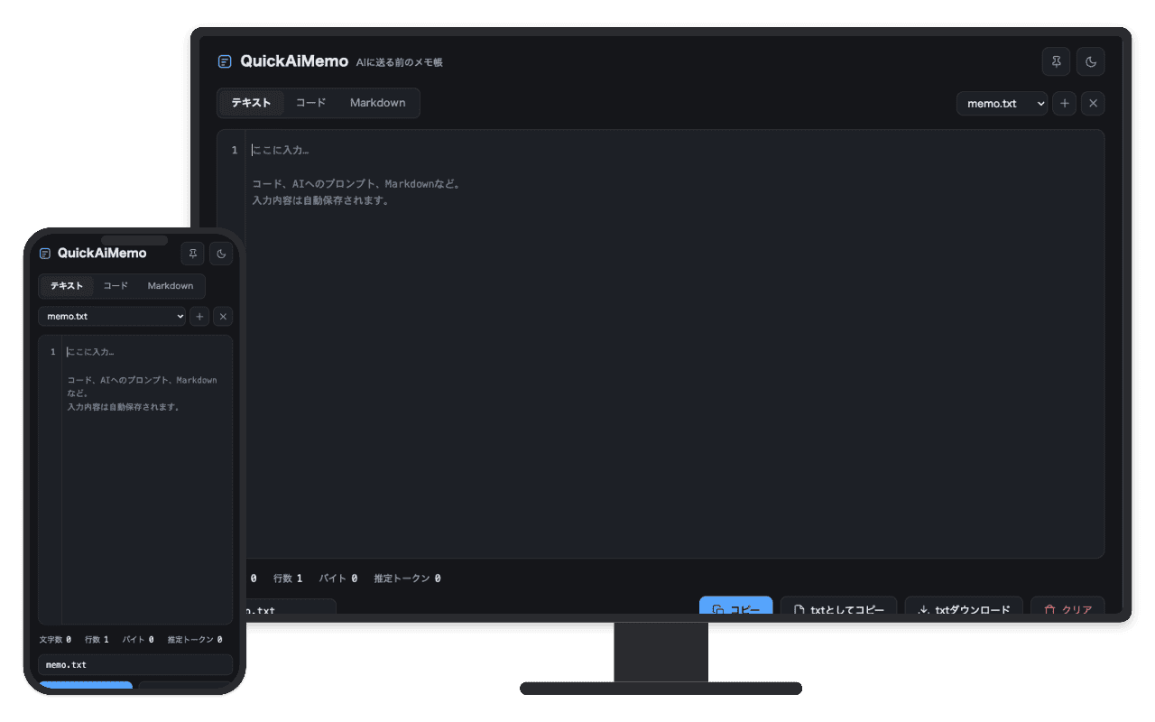Click the QuickAiMemo logo icon on phone
The height and width of the screenshot is (722, 1155).
coord(45,254)
